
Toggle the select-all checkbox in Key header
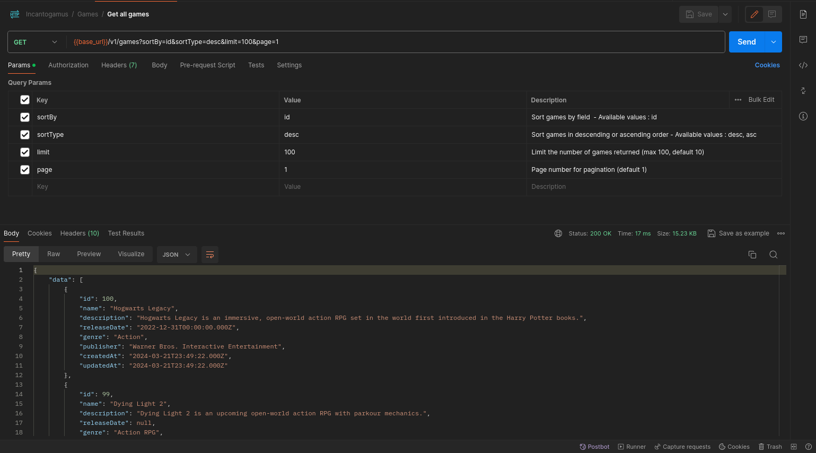point(25,100)
